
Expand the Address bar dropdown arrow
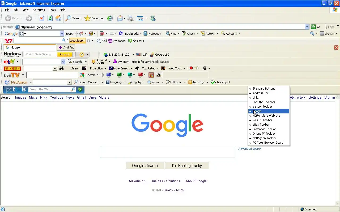coord(307,27)
